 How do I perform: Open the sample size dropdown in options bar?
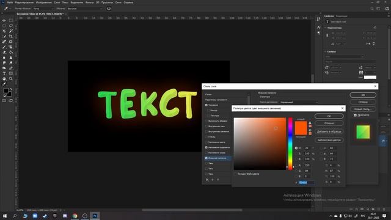(x=43, y=9)
